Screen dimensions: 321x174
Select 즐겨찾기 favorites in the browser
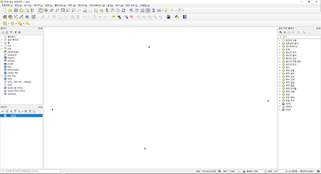pyautogui.click(x=12, y=37)
